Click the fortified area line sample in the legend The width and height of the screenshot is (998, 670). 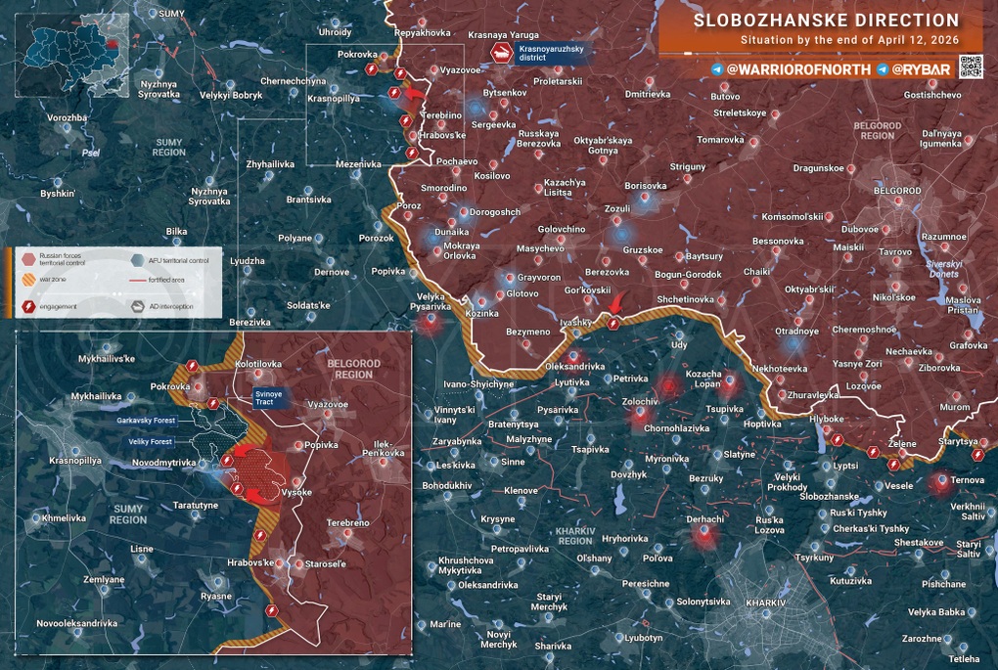tap(138, 280)
